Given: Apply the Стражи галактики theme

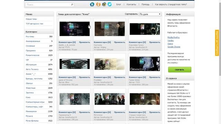Looking at the screenshot, I should [155, 112].
